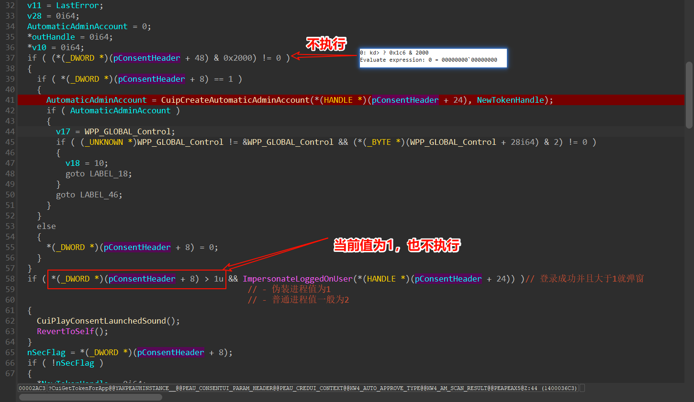694x402 pixels.
Task: Click line number 58 in the gutter
Action: 10,279
